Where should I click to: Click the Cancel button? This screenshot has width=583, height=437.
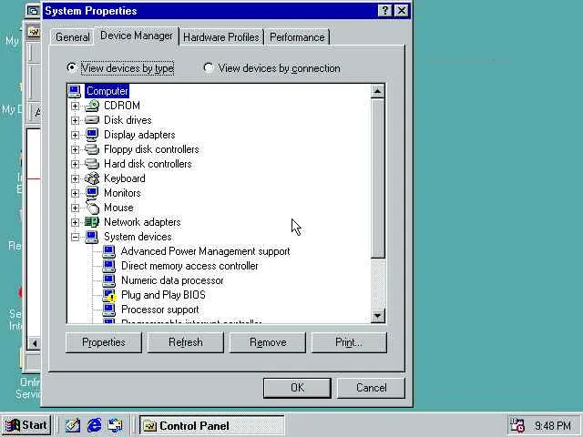click(x=371, y=388)
